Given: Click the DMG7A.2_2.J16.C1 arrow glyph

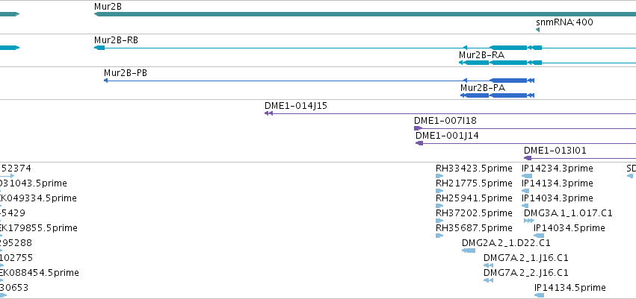Looking at the screenshot, I should pyautogui.click(x=488, y=280).
